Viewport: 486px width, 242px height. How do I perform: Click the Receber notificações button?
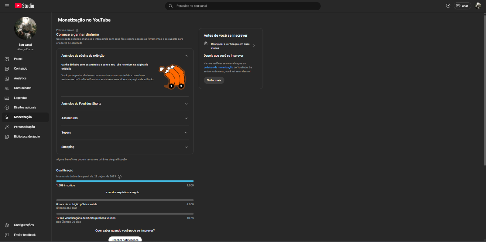(x=125, y=240)
